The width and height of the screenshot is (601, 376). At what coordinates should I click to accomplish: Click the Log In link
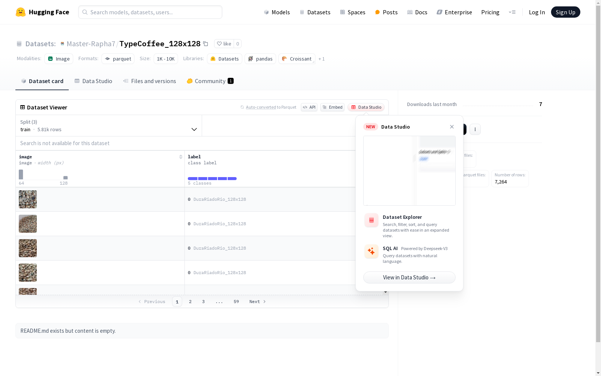[x=537, y=12]
